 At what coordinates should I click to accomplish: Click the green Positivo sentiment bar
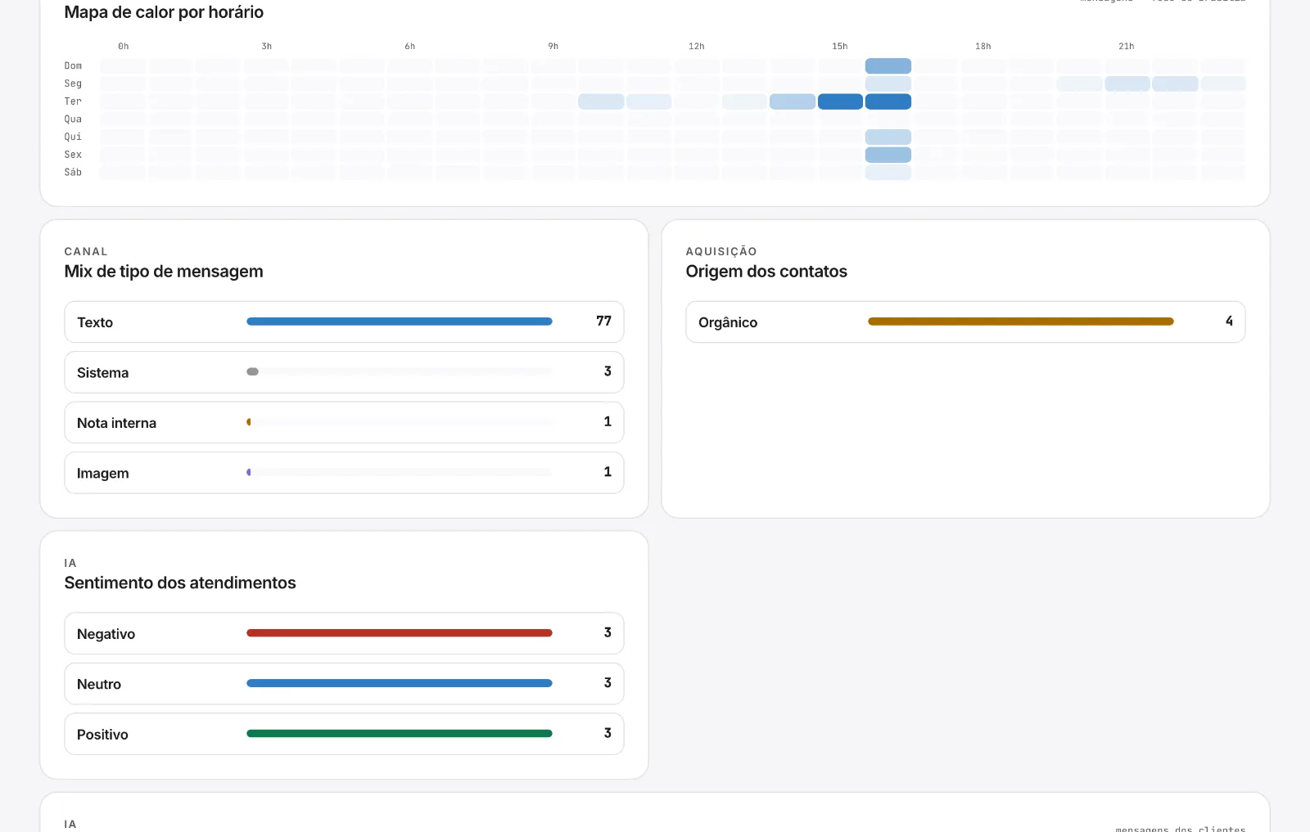(400, 734)
